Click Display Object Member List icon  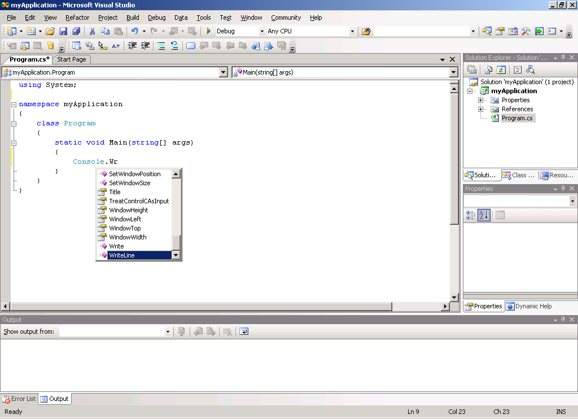pos(76,46)
